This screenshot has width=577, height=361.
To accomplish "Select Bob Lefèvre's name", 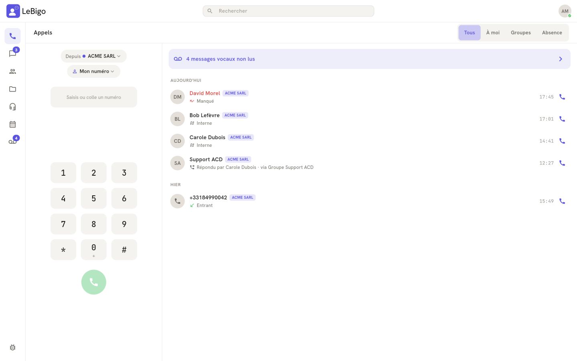I will click(x=204, y=115).
